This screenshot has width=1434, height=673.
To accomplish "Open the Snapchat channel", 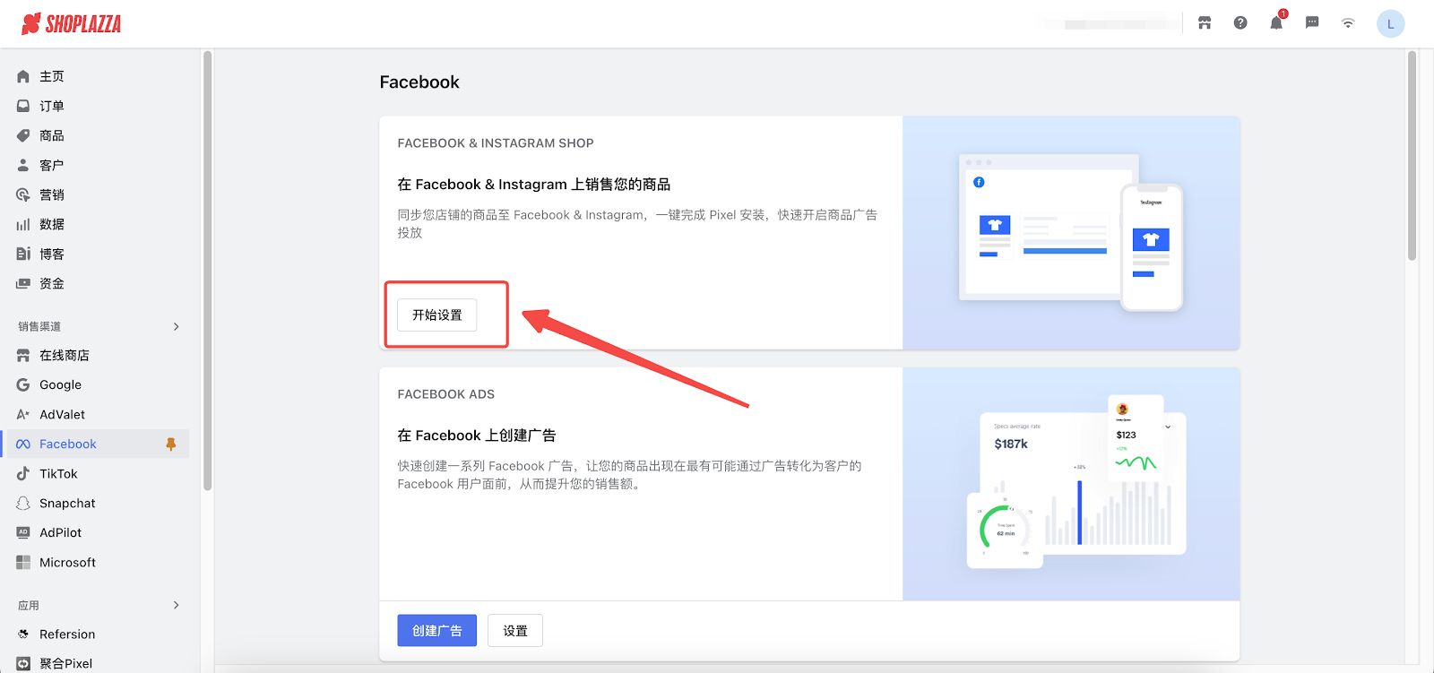I will point(67,504).
